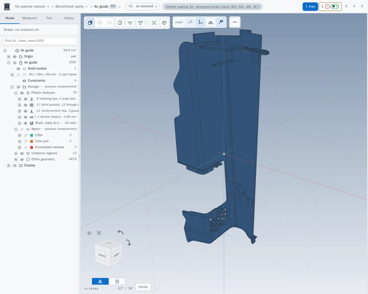Viewport: 368px width, 294px height.
Task: Toggle the annotation flag icon
Action: tap(221, 22)
